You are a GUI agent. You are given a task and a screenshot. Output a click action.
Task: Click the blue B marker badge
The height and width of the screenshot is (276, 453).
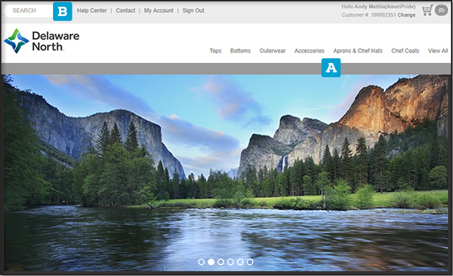click(x=62, y=11)
